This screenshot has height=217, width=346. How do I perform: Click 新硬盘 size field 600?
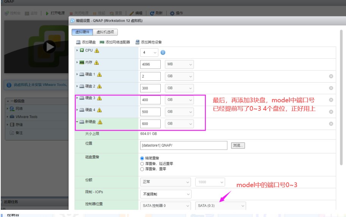click(150, 124)
